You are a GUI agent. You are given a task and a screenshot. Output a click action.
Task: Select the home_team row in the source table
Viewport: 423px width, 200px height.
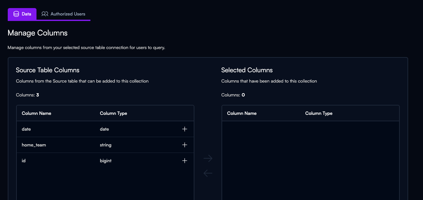34,145
